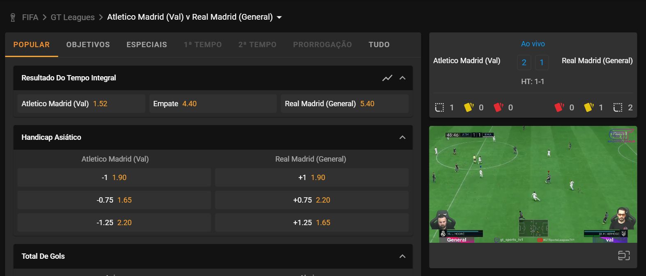Viewport: 646px width, 276px height.
Task: Activate theater mode below the live stream
Action: click(624, 255)
